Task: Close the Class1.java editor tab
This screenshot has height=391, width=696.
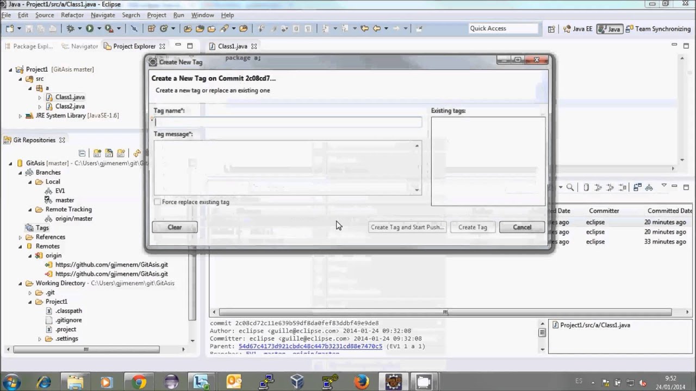Action: (x=254, y=47)
